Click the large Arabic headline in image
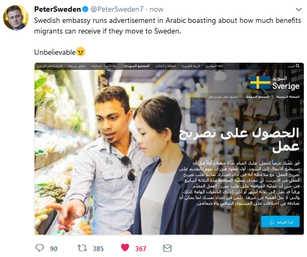307x257 pixels. 239,140
